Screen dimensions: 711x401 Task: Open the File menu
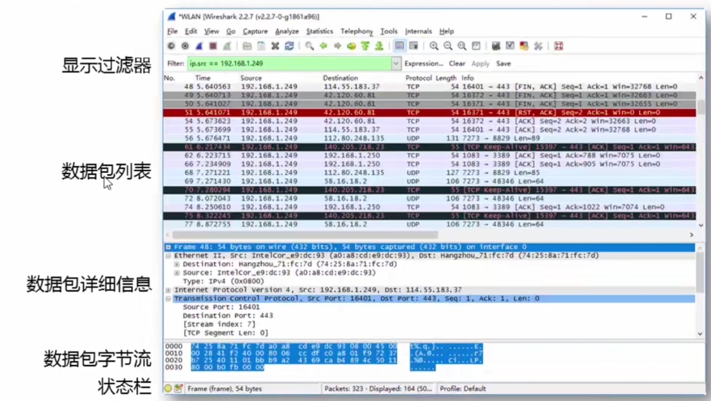[x=172, y=31]
